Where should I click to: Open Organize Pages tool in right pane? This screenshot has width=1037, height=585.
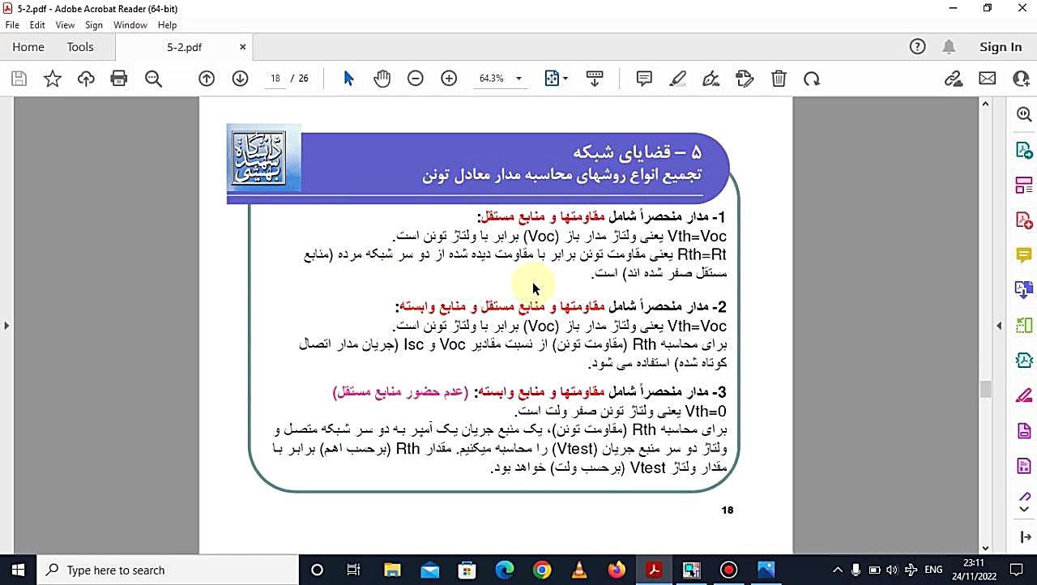point(1024,186)
